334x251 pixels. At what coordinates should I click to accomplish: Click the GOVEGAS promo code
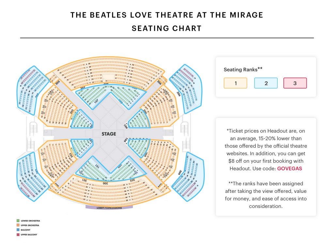[x=290, y=168]
